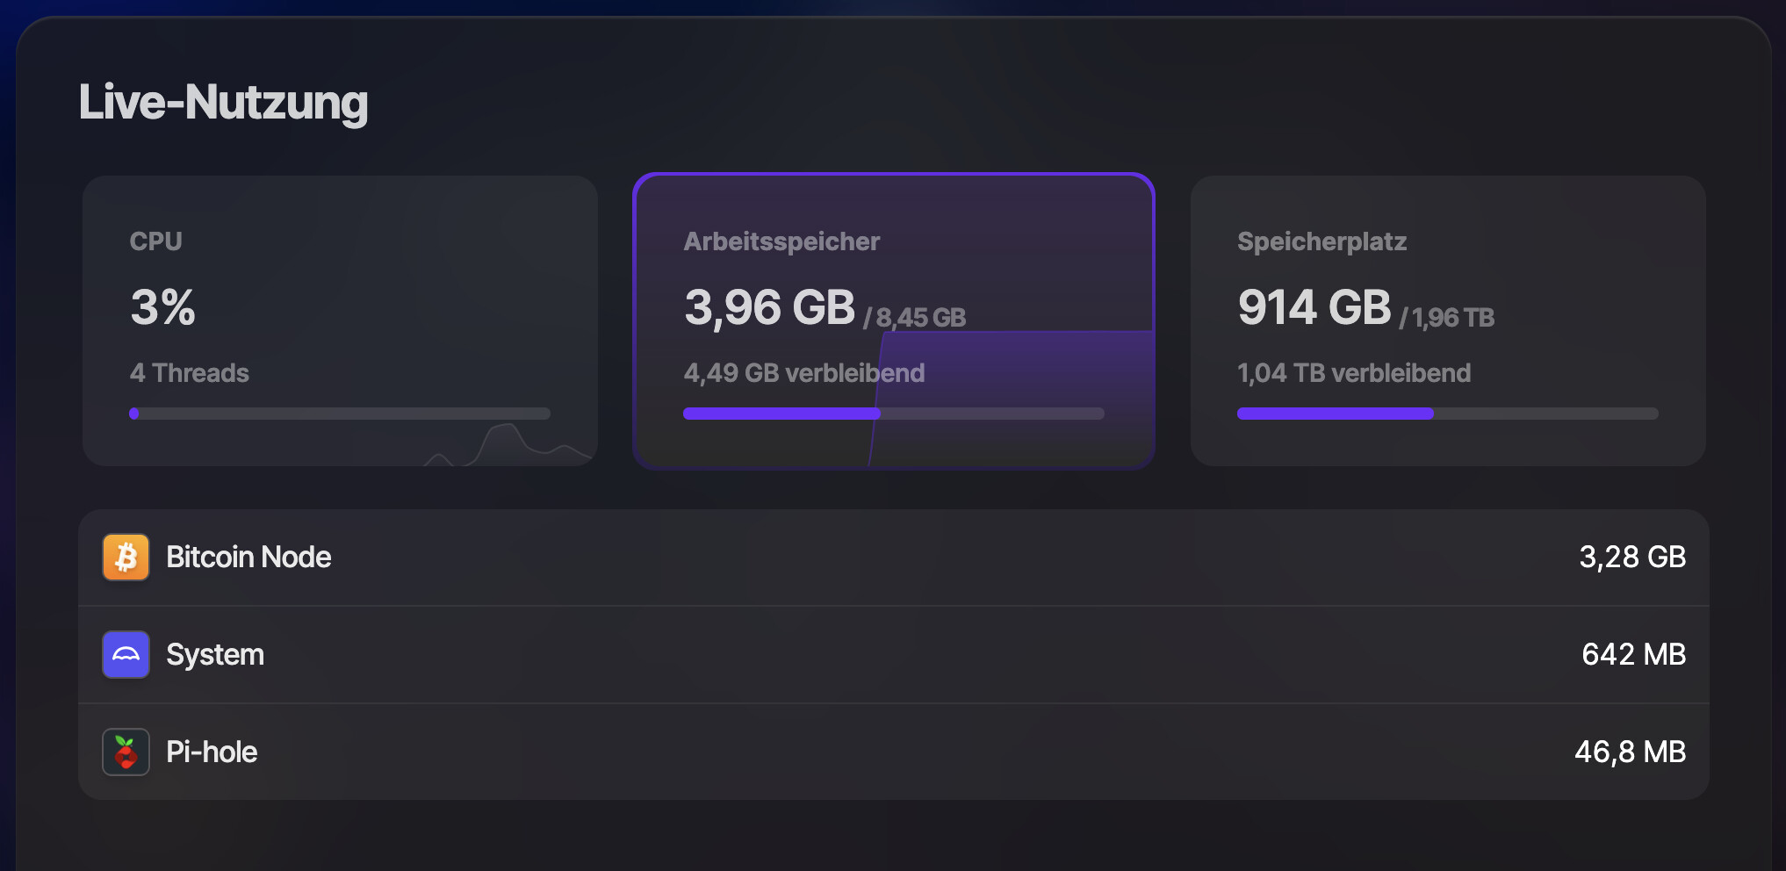Click the CPU usage progress bar
The image size is (1786, 871).
pos(340,414)
